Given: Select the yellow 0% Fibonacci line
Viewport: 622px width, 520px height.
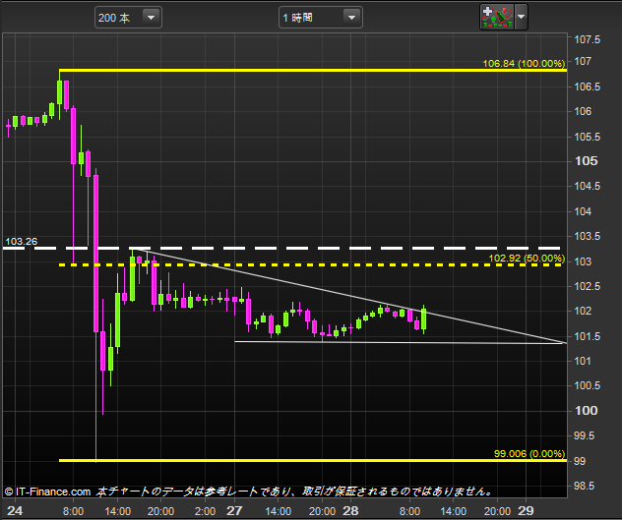Looking at the screenshot, I should (x=313, y=461).
